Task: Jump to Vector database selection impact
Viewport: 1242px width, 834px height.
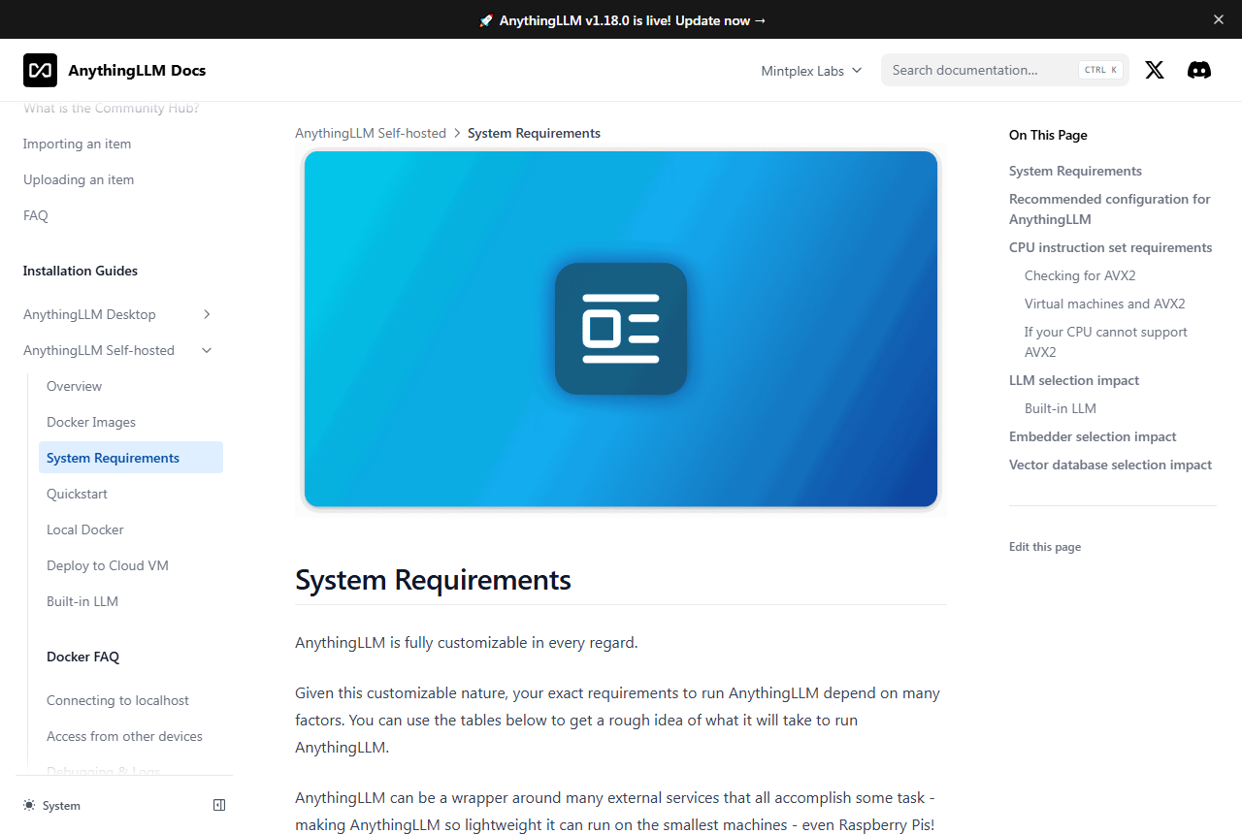Action: pos(1110,465)
